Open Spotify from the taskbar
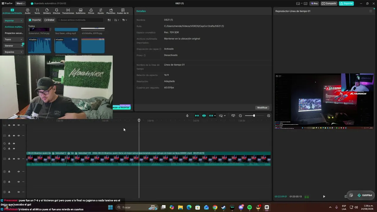Image resolution: width=377 pixels, height=212 pixels. [250, 207]
